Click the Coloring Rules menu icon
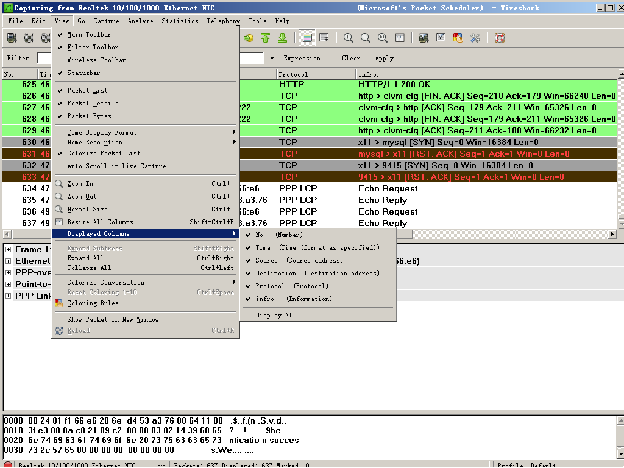 coord(59,303)
